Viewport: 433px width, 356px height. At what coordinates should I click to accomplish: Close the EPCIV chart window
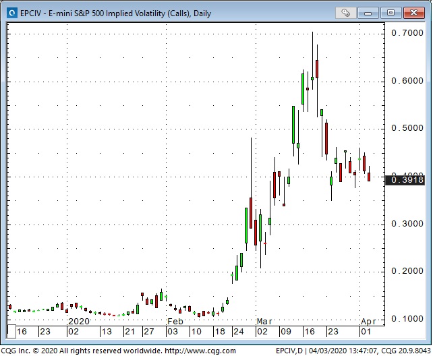(413, 13)
